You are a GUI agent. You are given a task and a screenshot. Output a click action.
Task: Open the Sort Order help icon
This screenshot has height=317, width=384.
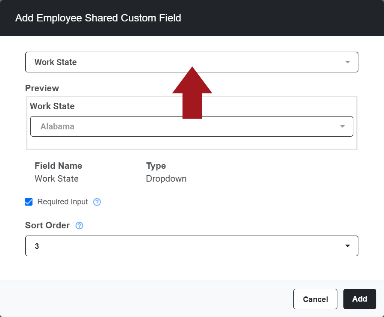(80, 225)
